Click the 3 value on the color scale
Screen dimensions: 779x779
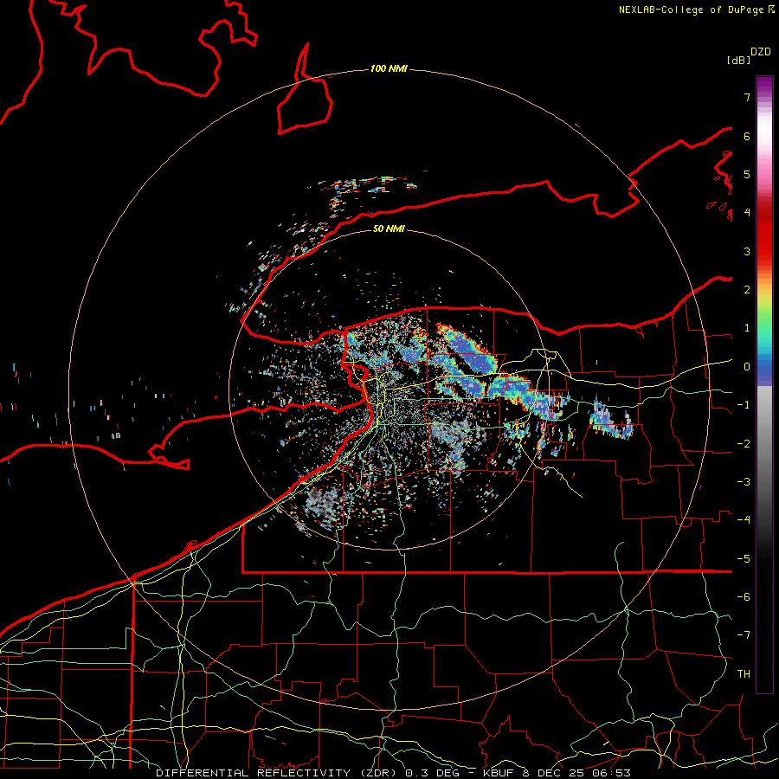[x=747, y=251]
